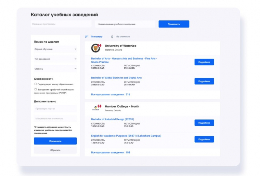Sort results 'По порядку'
The height and width of the screenshot is (176, 260).
pyautogui.click(x=97, y=37)
